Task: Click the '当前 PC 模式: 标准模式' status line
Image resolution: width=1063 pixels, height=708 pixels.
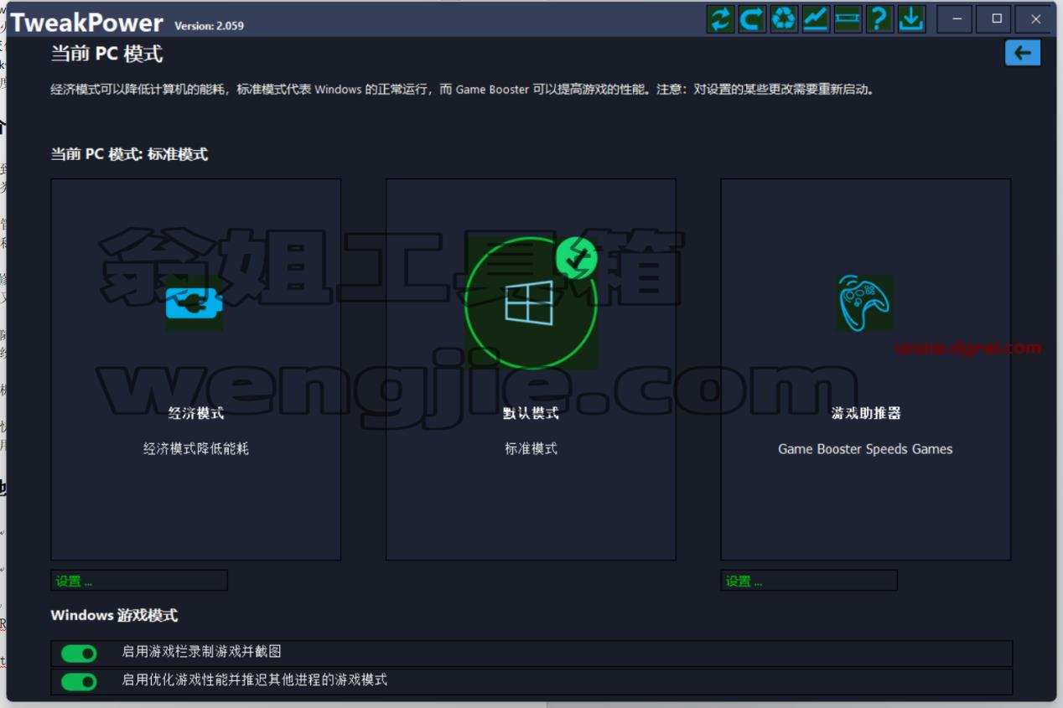Action: [x=129, y=154]
